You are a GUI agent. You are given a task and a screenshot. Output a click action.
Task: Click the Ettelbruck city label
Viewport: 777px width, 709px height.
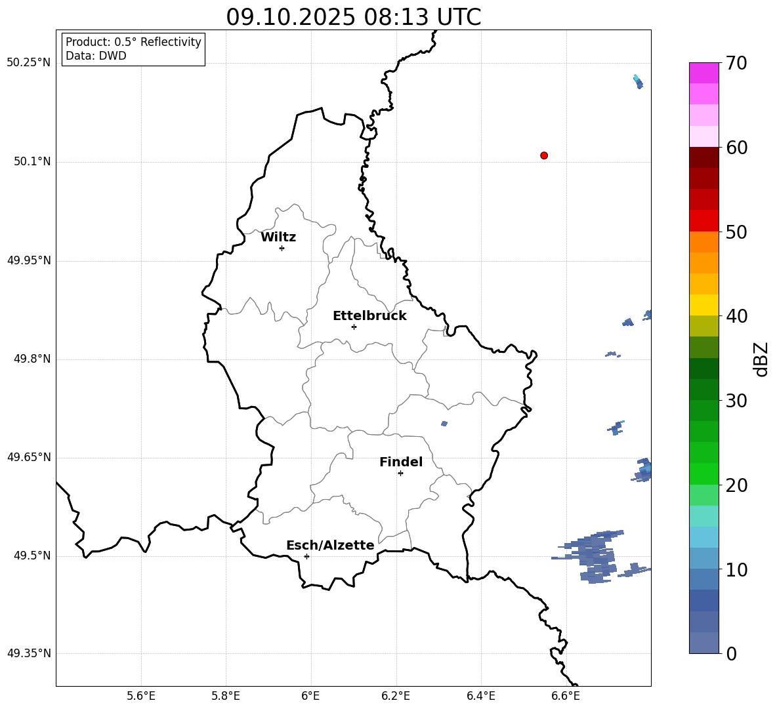click(369, 316)
